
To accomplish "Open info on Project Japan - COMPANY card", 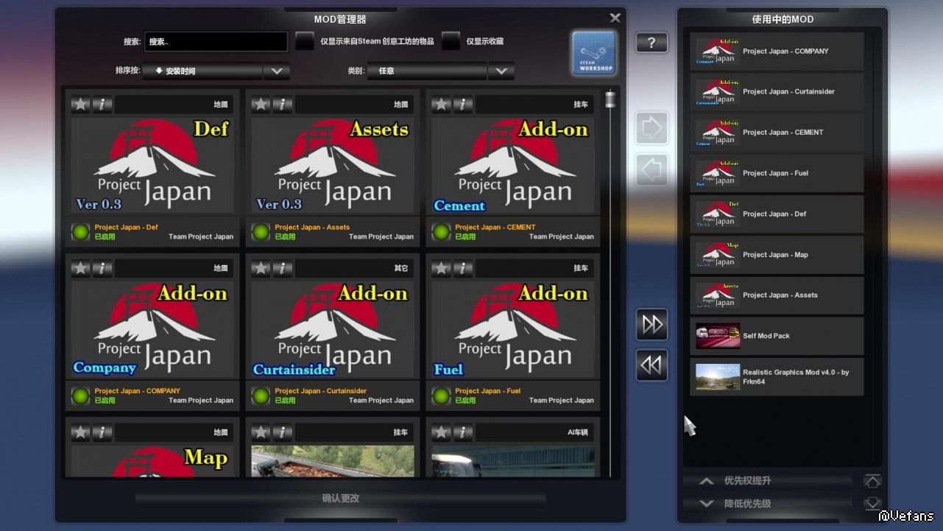I will tap(102, 269).
